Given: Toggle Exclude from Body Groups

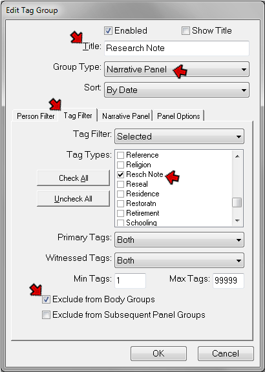Looking at the screenshot, I should (46, 300).
